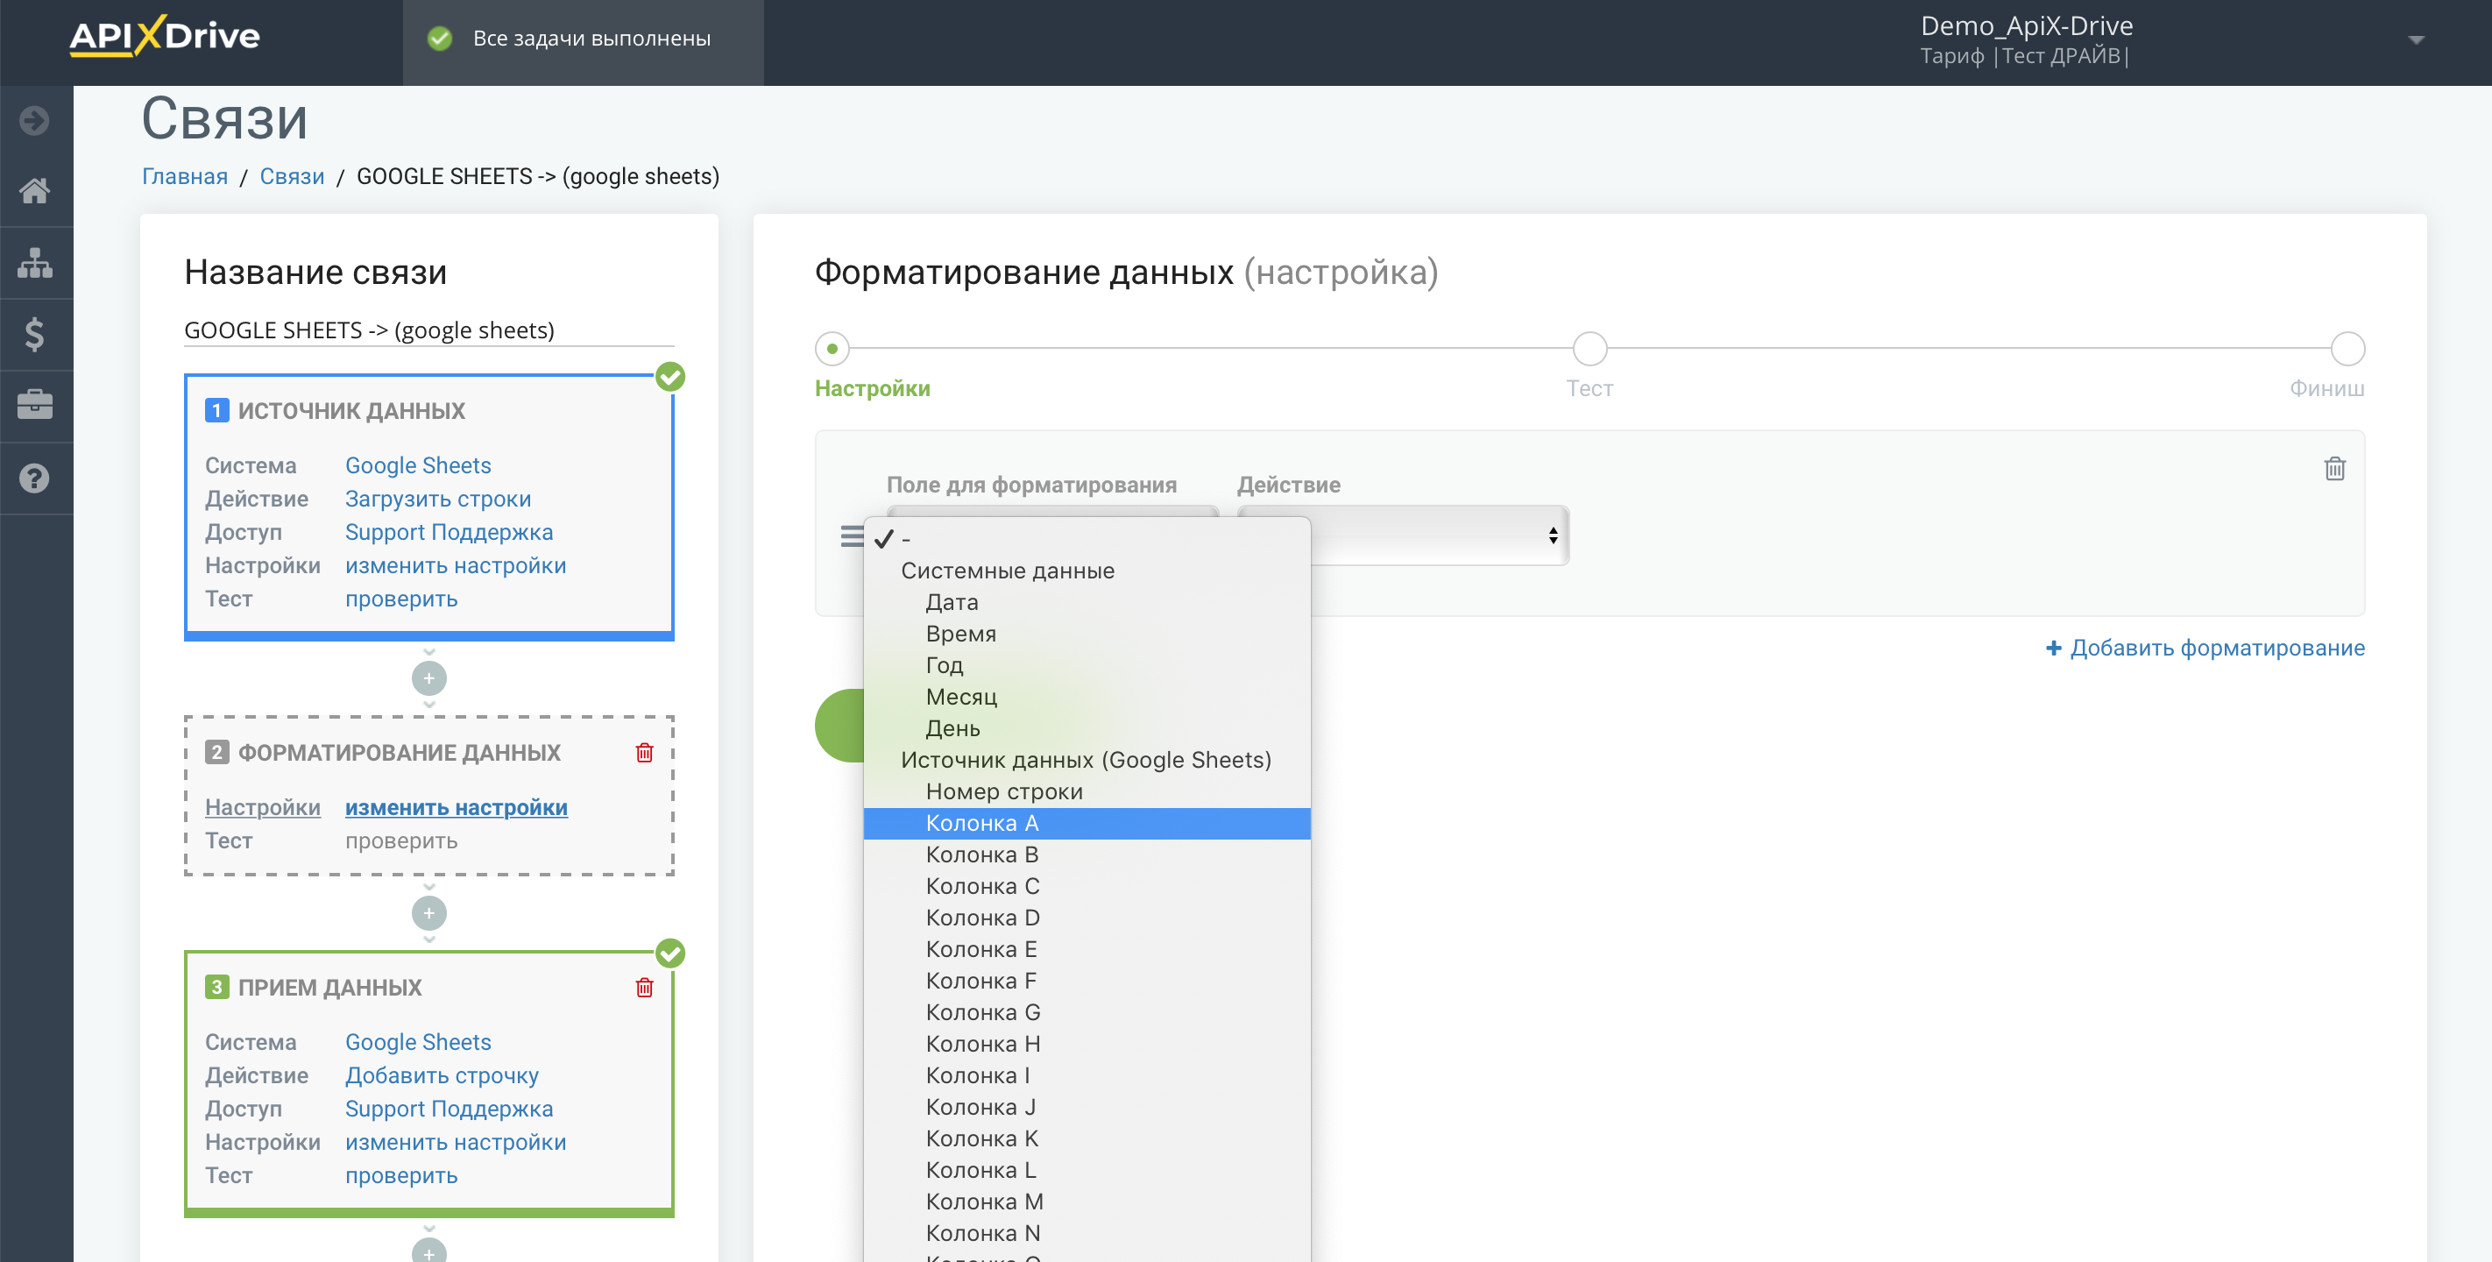Click the blue number 1 badge
The width and height of the screenshot is (2492, 1262).
[x=216, y=410]
